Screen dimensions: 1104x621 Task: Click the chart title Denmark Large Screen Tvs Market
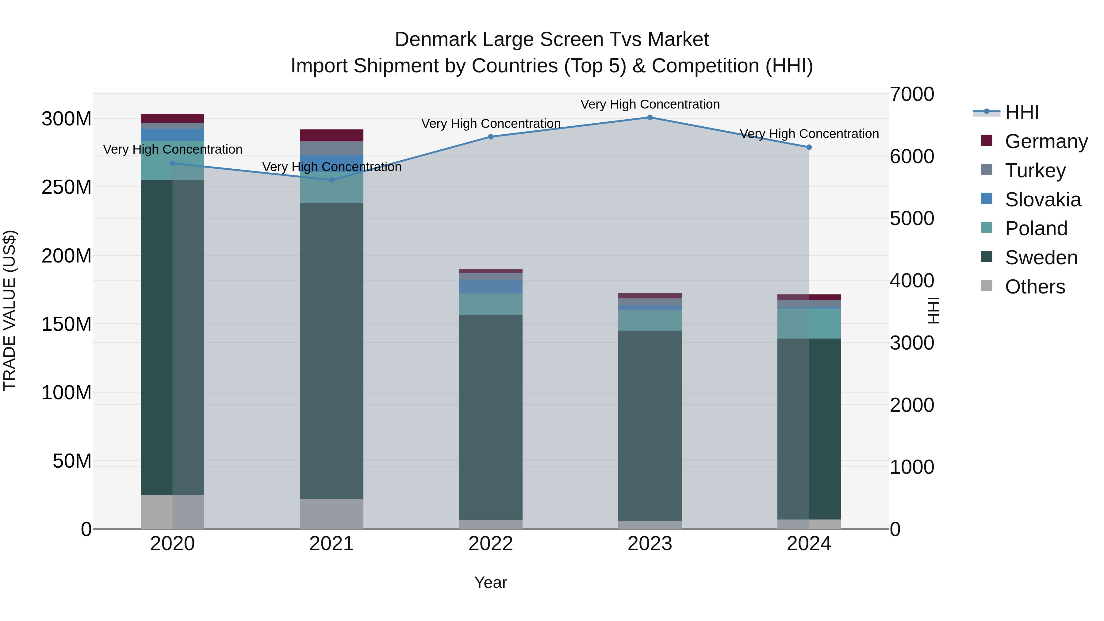552,40
